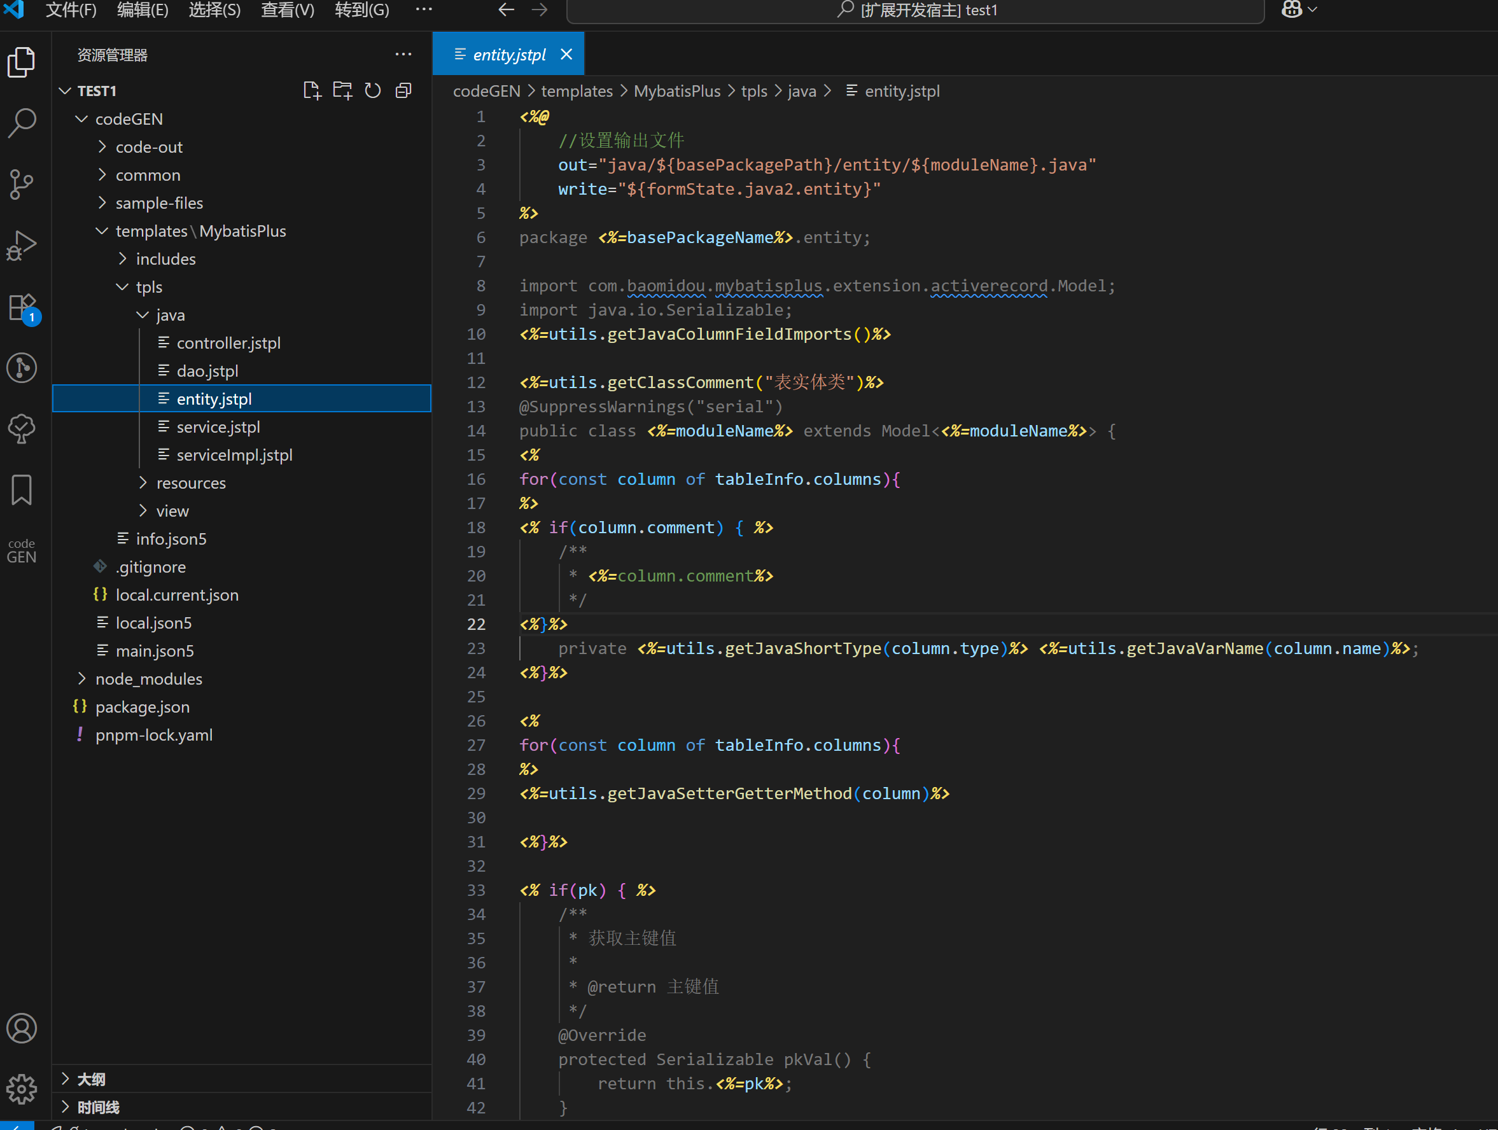Click templates in the breadcrumb

[577, 91]
